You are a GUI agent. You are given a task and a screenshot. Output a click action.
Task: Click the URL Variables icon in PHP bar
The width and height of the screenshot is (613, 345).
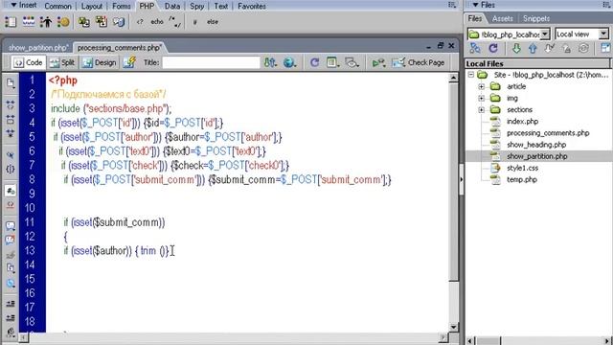(x=29, y=22)
